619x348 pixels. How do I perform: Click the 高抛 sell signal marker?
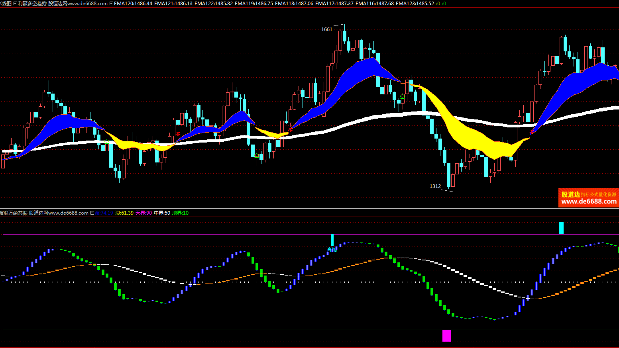[332, 250]
